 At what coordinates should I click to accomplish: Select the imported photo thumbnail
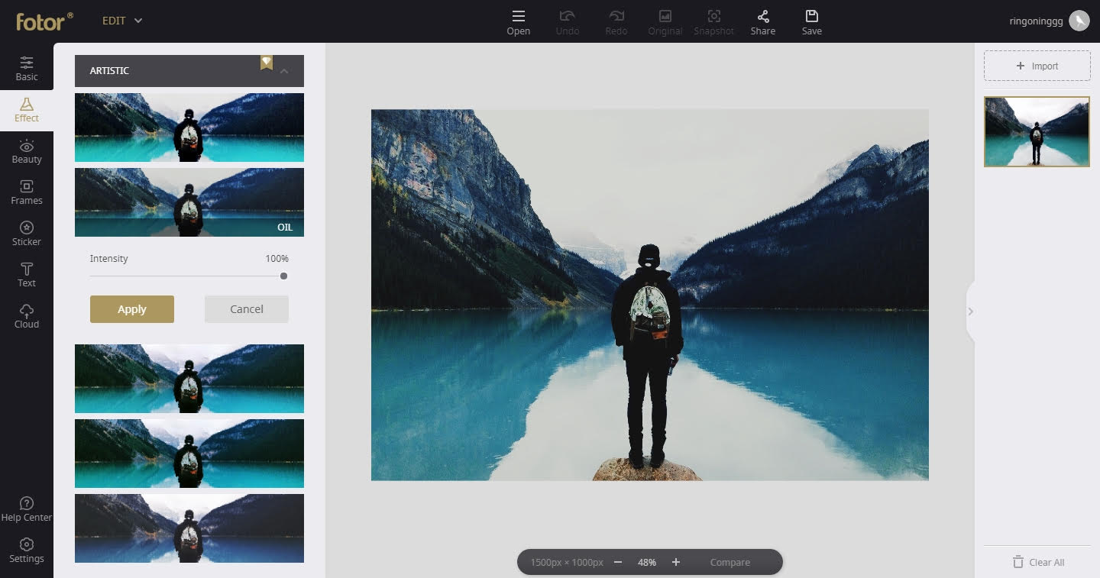coord(1037,131)
